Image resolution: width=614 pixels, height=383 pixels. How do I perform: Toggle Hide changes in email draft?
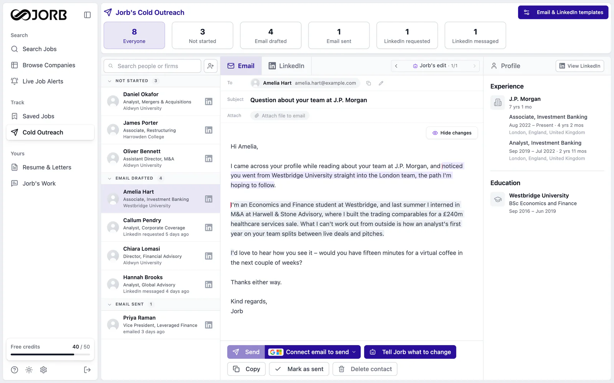pyautogui.click(x=452, y=133)
